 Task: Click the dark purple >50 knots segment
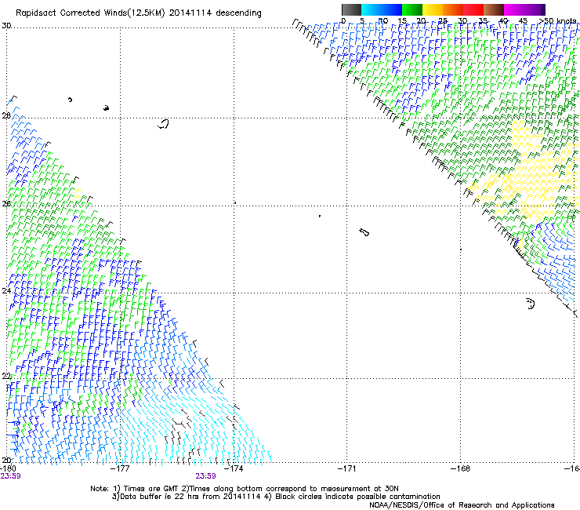coord(542,9)
